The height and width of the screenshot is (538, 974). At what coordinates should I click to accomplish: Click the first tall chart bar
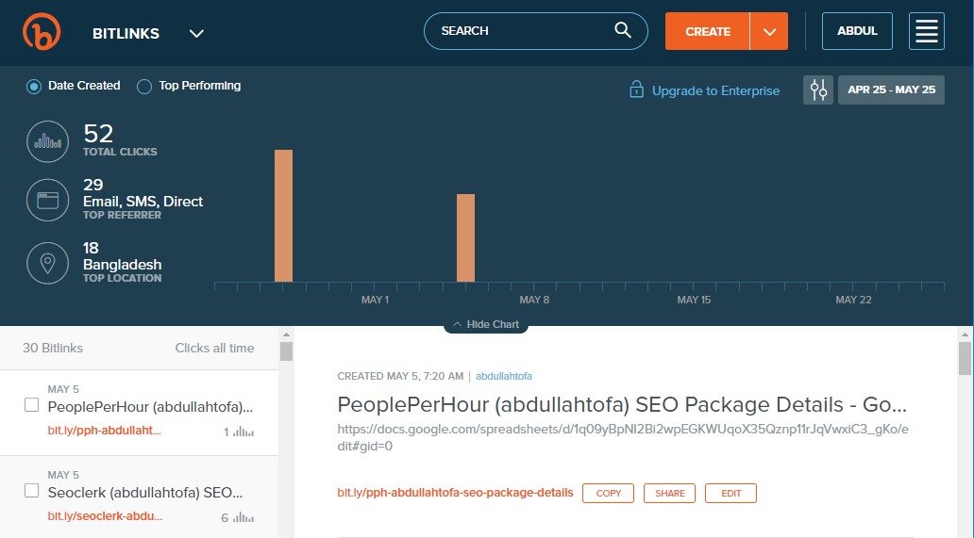[283, 216]
